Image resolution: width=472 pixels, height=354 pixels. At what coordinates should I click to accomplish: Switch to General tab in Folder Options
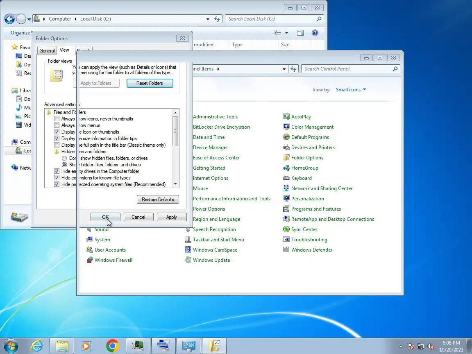pos(47,50)
